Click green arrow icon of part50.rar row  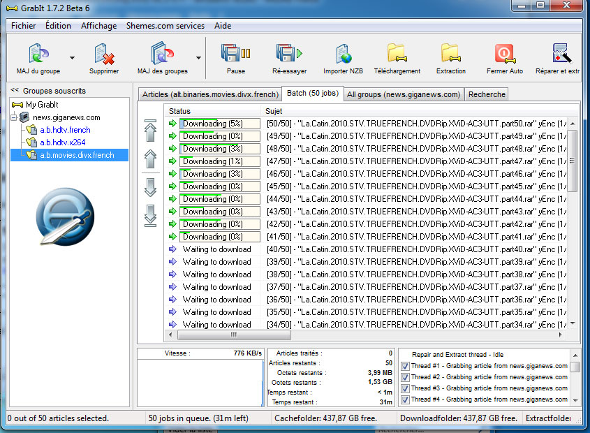[x=172, y=123]
